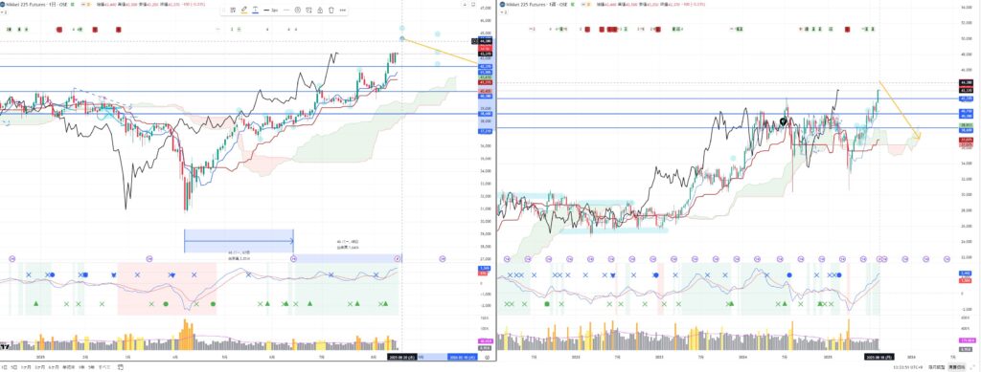The image size is (981, 372).
Task: Select 6ヶ月 time range
Action: (54, 367)
